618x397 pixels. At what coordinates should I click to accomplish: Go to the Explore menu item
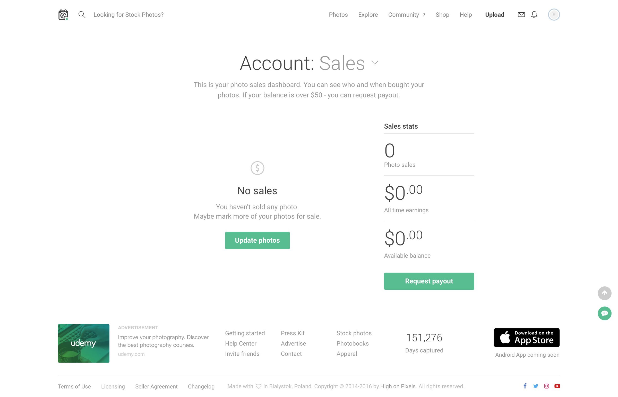click(368, 15)
